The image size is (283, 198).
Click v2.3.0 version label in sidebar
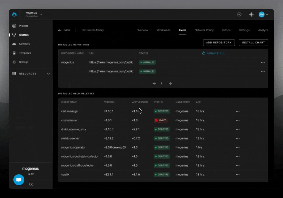31,174
